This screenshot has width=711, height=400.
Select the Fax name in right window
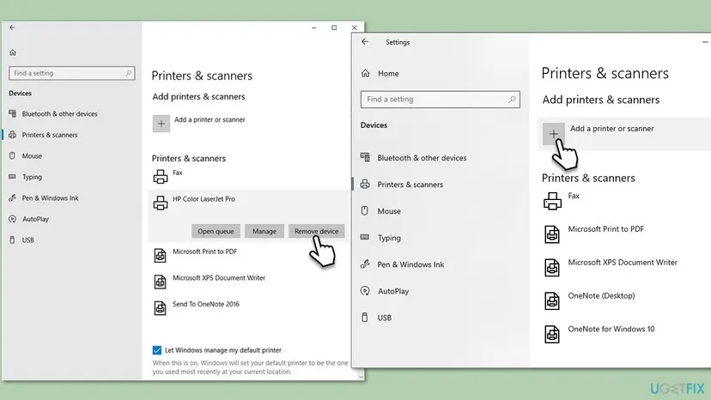point(574,196)
